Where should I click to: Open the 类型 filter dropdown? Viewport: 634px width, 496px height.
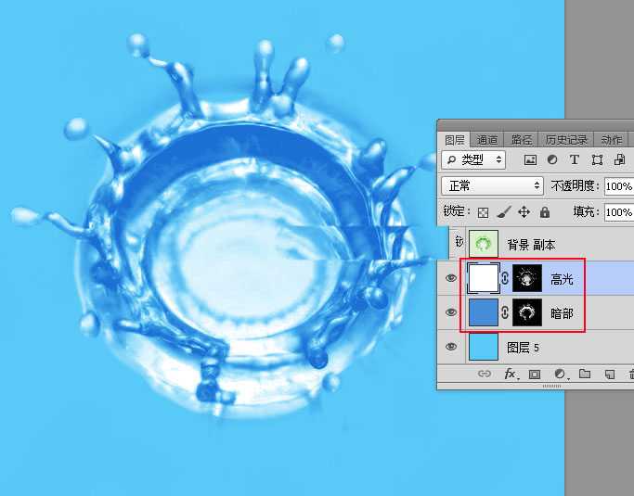473,159
